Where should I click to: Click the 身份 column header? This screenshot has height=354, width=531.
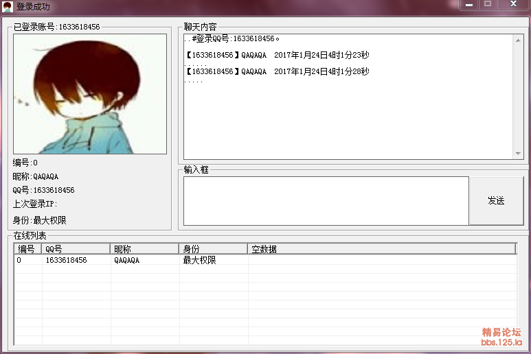point(213,249)
